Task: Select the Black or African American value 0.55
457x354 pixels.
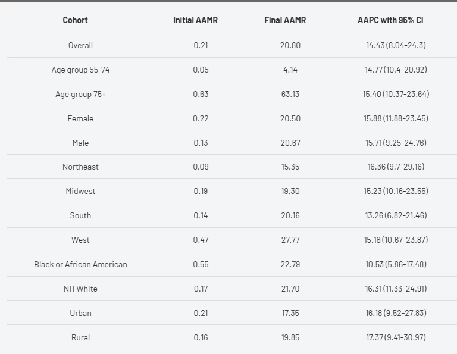Action: pos(201,264)
